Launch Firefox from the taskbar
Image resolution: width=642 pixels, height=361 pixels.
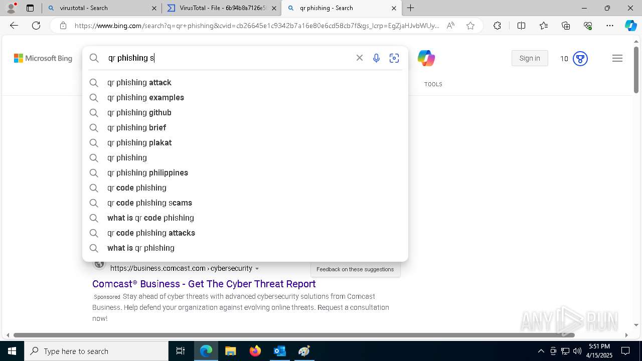pos(255,351)
